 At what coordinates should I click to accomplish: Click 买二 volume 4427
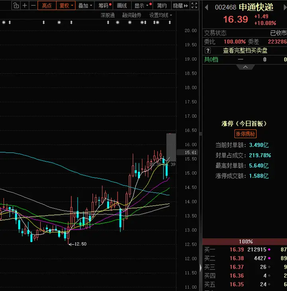[x=260, y=258]
